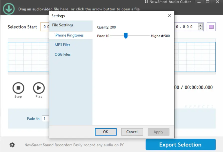Screen dimensions: 223x152
Task: Click the purple color swatch
Action: (211, 27)
